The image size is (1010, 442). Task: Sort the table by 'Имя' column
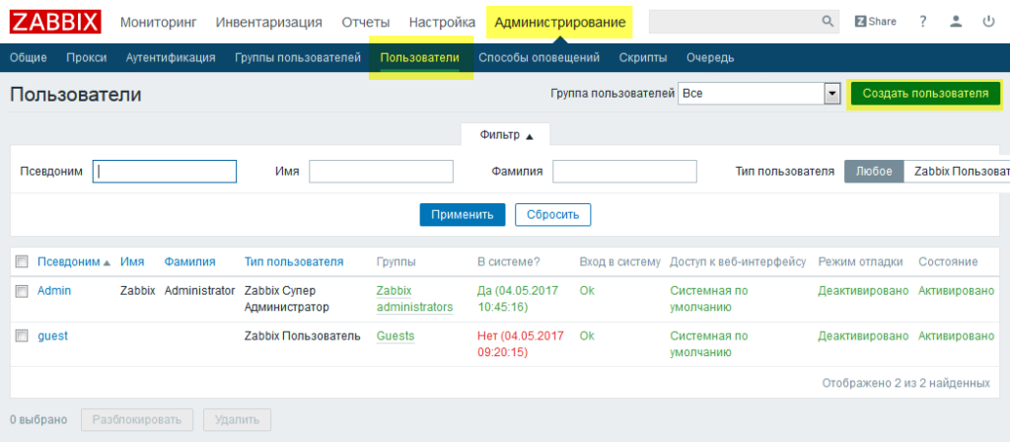pos(132,261)
